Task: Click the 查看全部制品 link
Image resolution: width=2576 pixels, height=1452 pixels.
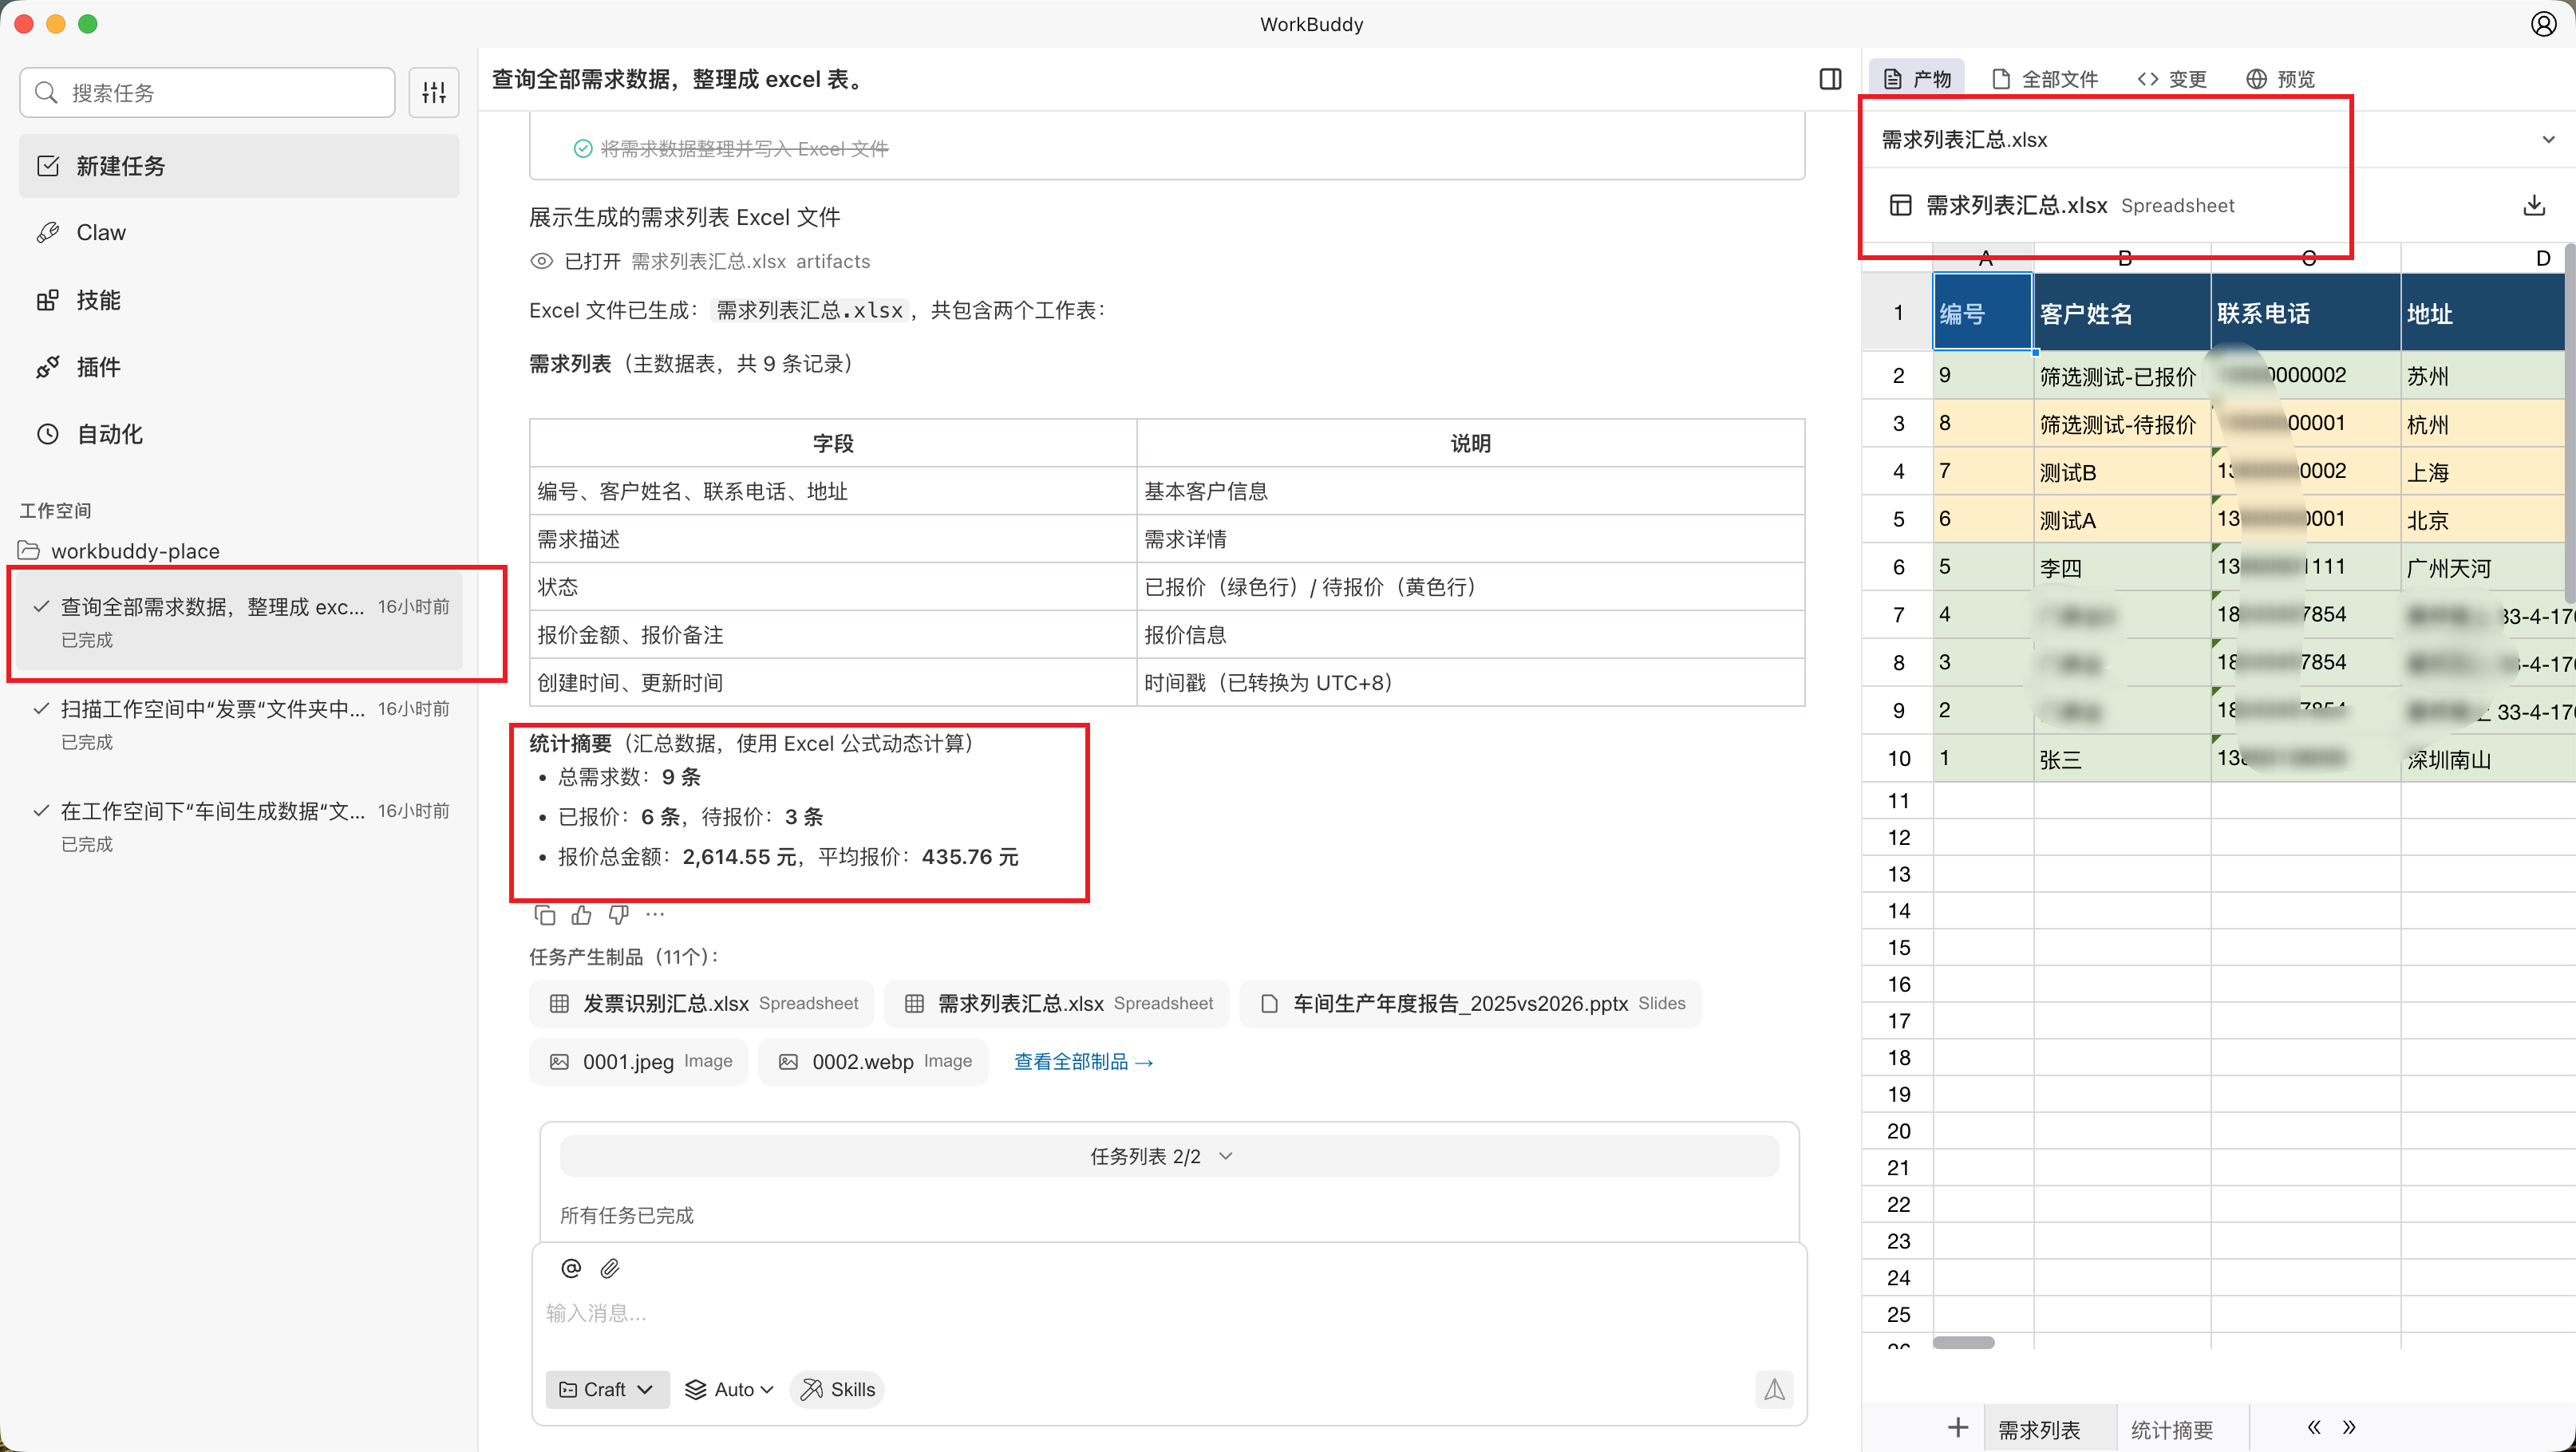Action: click(1082, 1061)
